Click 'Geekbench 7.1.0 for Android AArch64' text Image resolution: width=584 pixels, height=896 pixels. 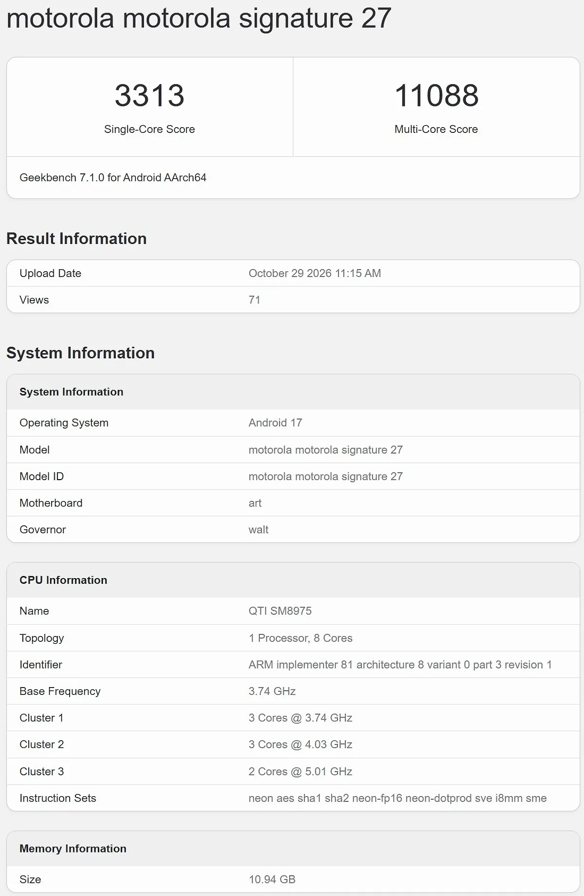[x=113, y=177]
